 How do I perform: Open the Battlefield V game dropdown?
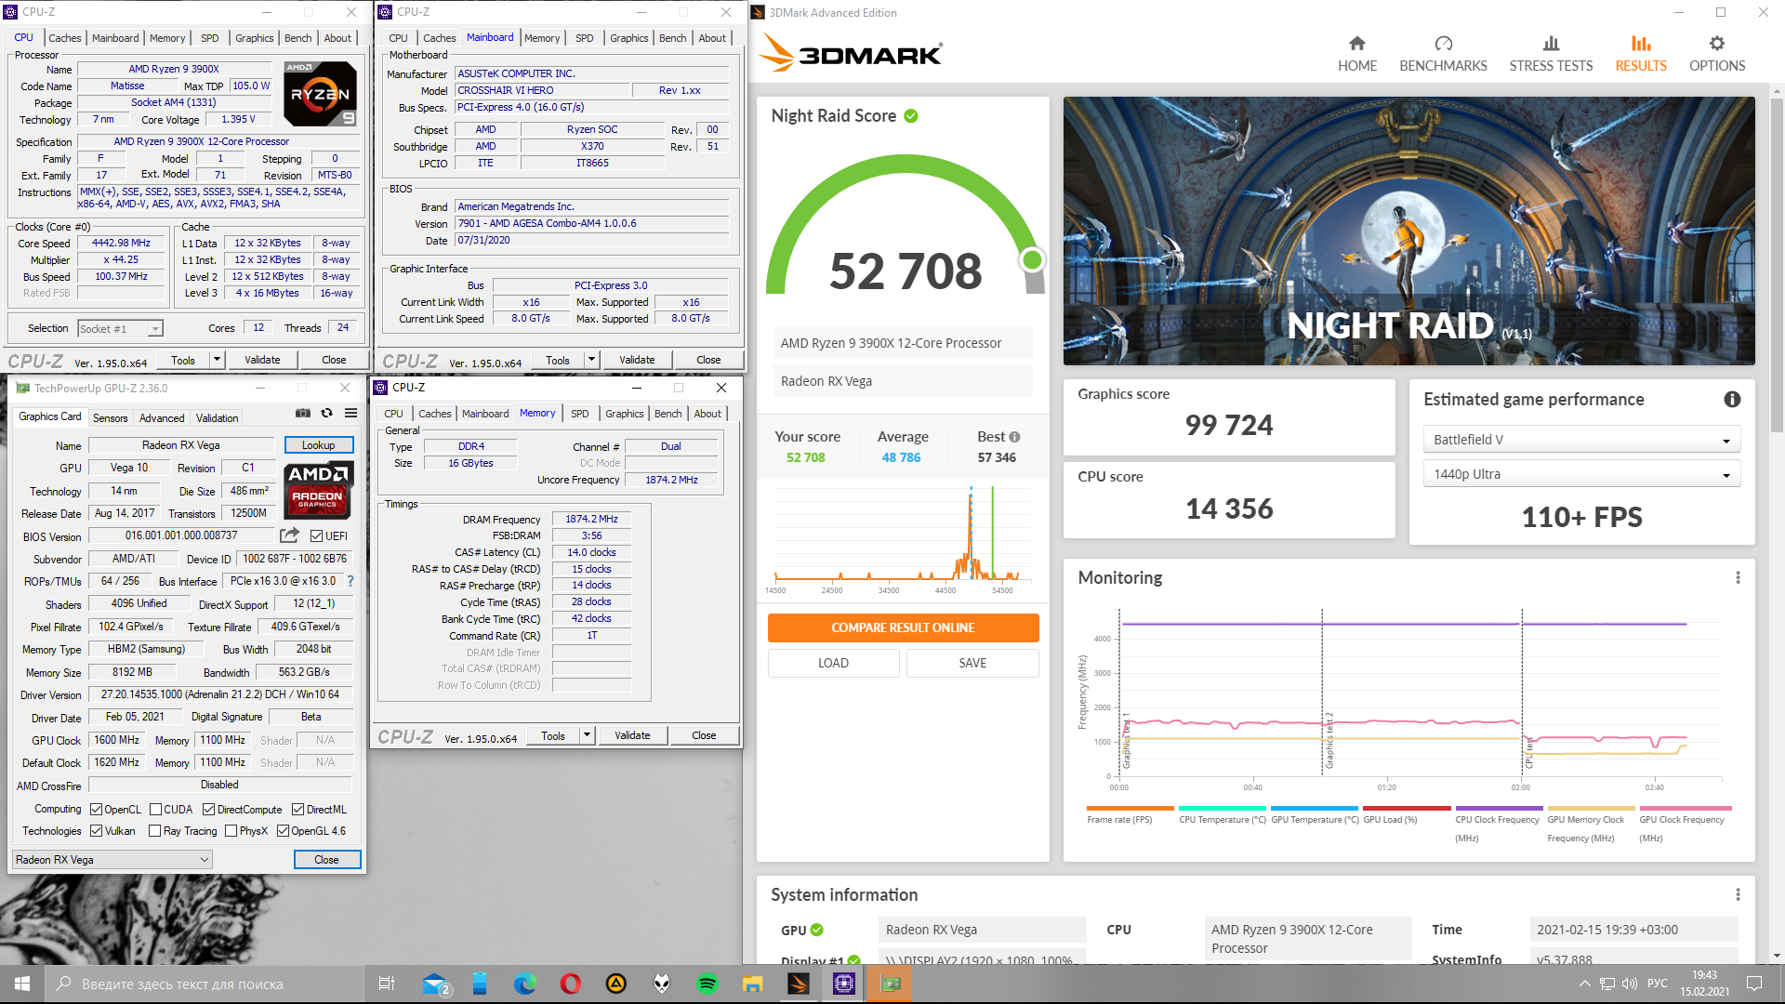click(1581, 440)
